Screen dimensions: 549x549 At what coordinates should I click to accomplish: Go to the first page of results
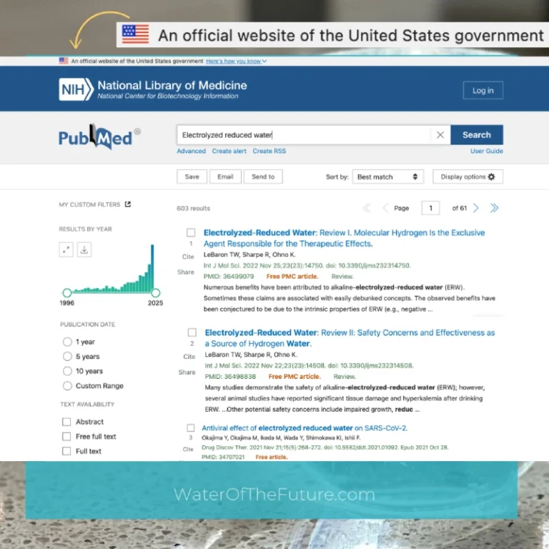pos(367,208)
